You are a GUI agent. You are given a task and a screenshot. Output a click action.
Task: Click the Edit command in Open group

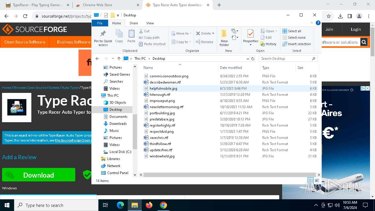point(266,38)
